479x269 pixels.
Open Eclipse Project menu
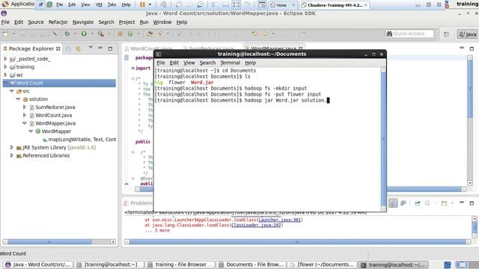tap(126, 22)
